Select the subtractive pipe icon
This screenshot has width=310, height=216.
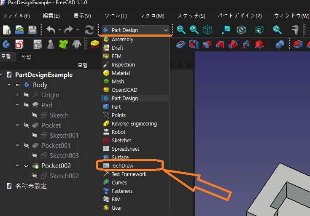click(x=233, y=44)
